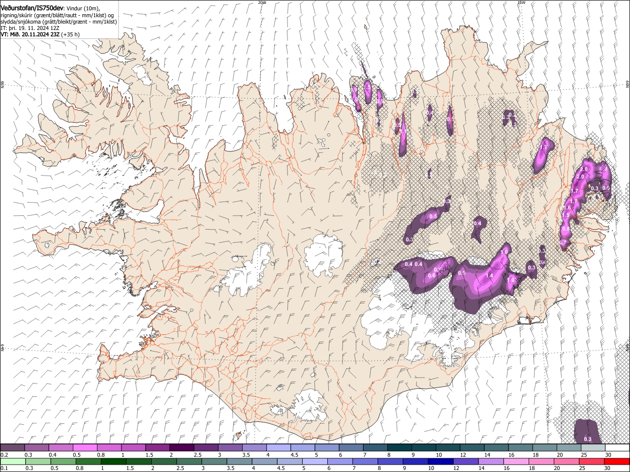Click the 20W longitude label

click(x=262, y=2)
